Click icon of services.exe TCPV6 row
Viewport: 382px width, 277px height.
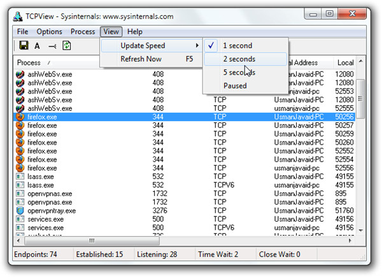pos(20,227)
